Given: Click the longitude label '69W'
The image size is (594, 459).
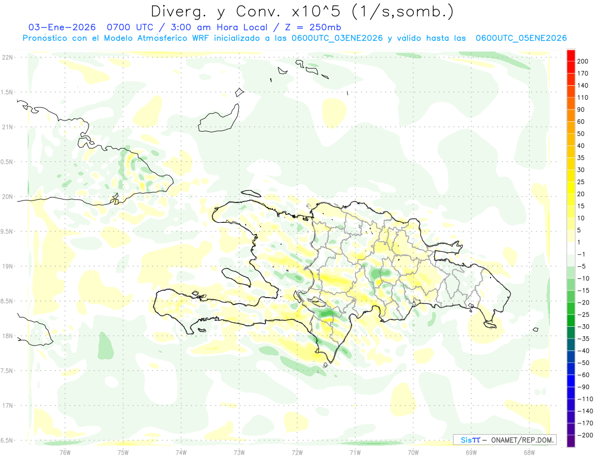Looking at the screenshot, I should point(471,452).
